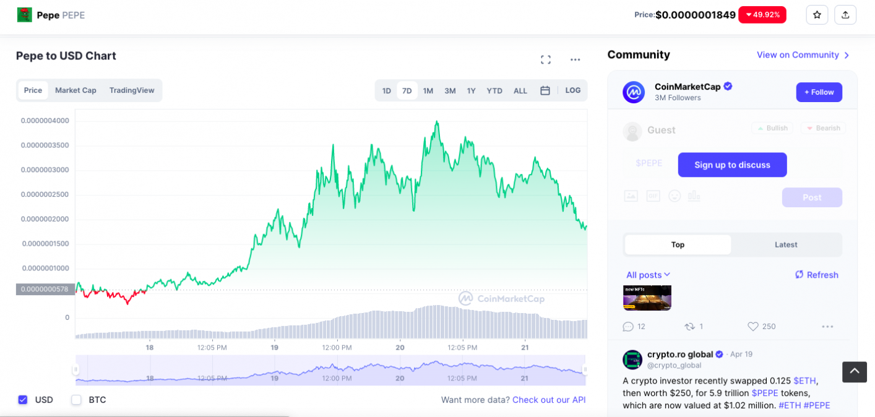The image size is (875, 417).
Task: Check the BTC checkbox
Action: (x=76, y=400)
